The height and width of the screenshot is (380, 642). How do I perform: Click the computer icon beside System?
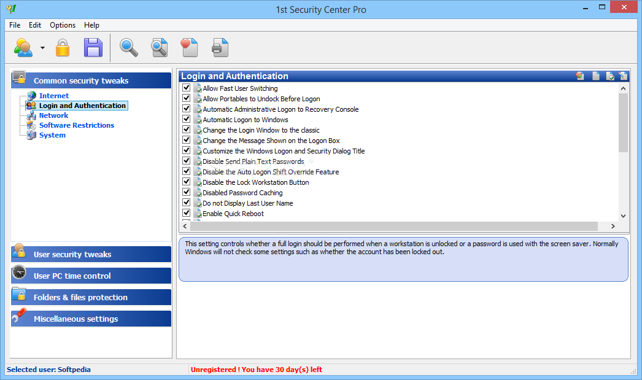coord(31,135)
